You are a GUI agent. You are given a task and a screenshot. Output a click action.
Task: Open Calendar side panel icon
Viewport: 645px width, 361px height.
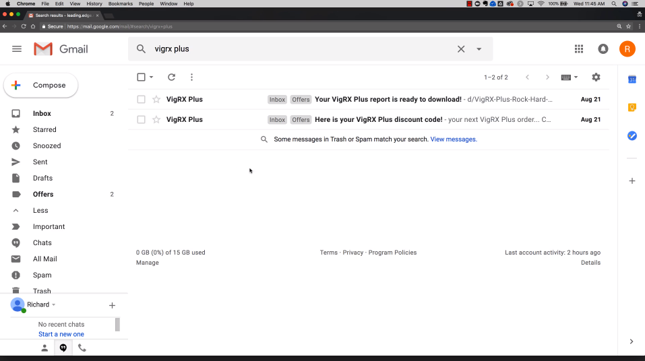pos(632,79)
